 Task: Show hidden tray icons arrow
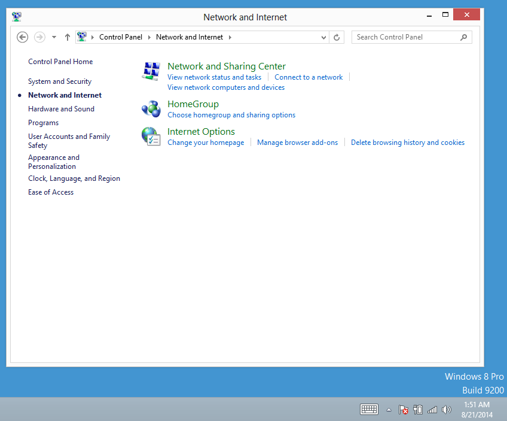coord(389,410)
